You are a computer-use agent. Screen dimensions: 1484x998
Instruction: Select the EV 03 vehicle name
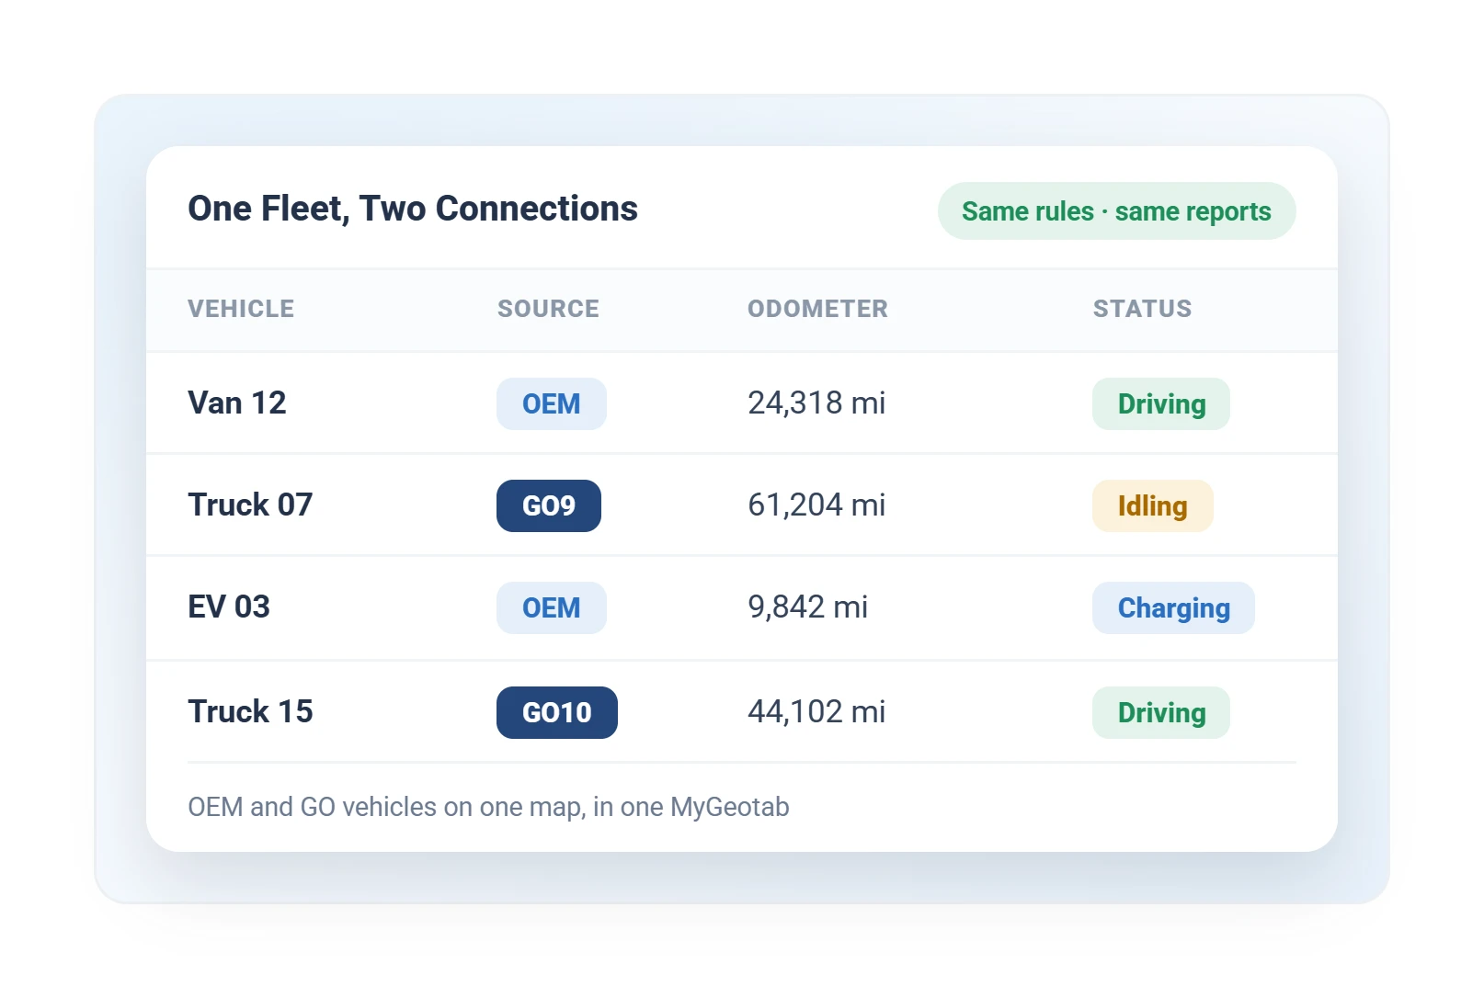point(229,607)
